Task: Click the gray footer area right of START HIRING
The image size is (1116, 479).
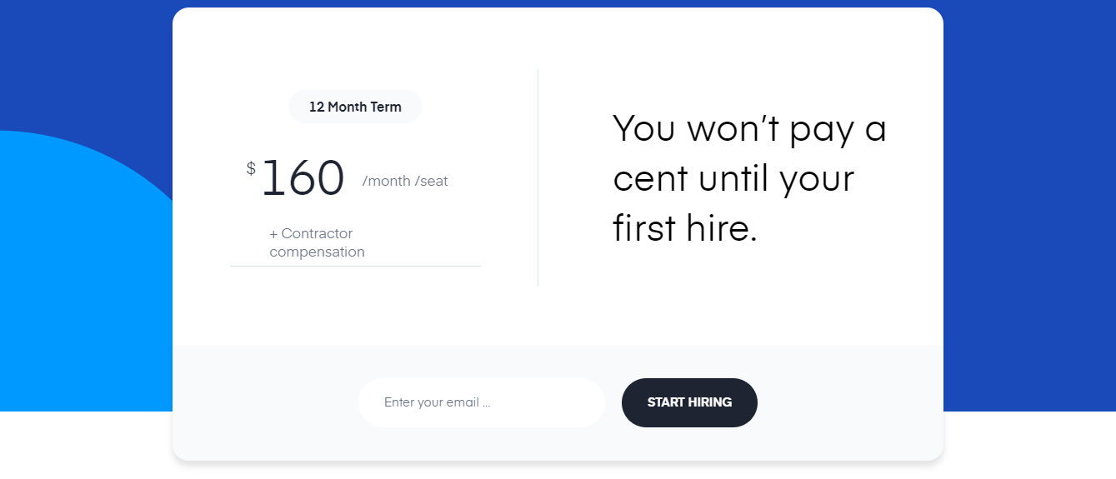Action: (x=850, y=402)
